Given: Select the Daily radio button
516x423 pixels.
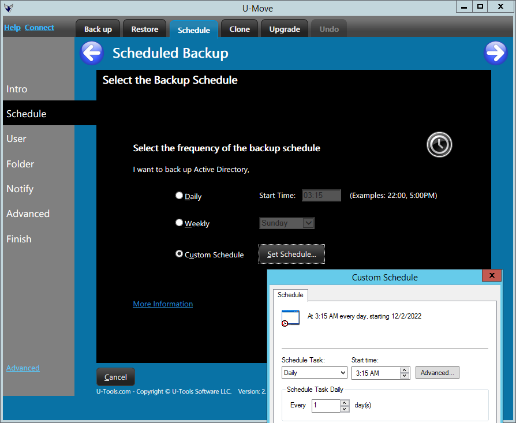Looking at the screenshot, I should coord(179,196).
